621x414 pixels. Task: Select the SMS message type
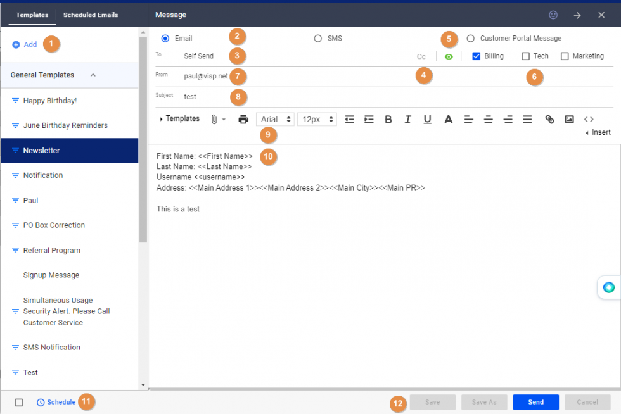[x=317, y=38]
